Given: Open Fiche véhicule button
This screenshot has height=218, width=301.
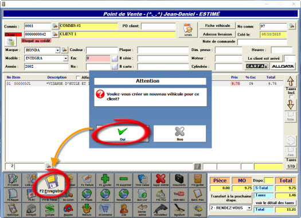Looking at the screenshot, I should [x=217, y=26].
